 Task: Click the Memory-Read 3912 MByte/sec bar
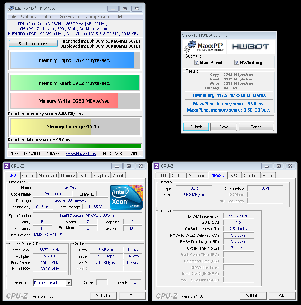pos(75,83)
